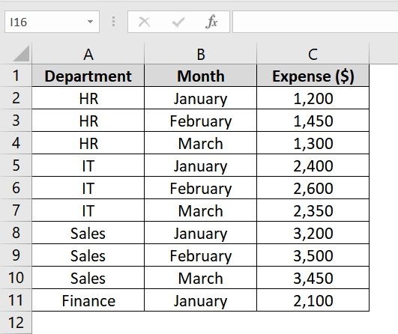Select column A header

click(x=88, y=53)
